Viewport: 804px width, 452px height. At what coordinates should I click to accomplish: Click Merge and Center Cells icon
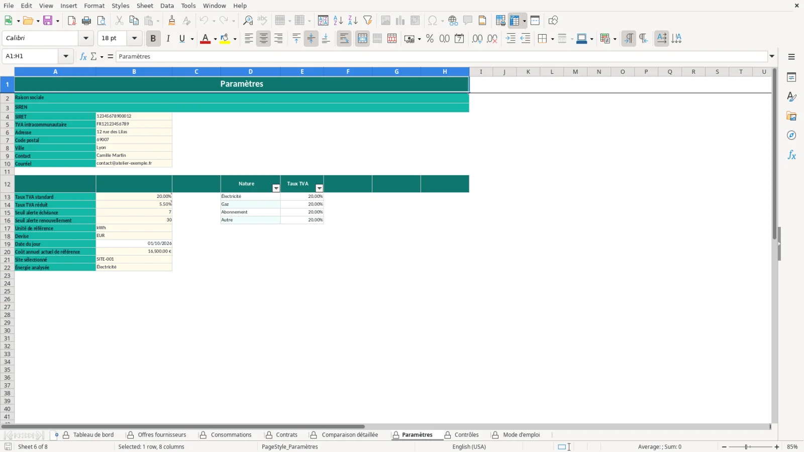pyautogui.click(x=362, y=39)
